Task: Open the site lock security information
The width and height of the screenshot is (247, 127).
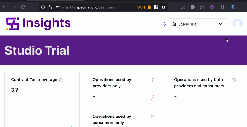Action: coord(50,7)
